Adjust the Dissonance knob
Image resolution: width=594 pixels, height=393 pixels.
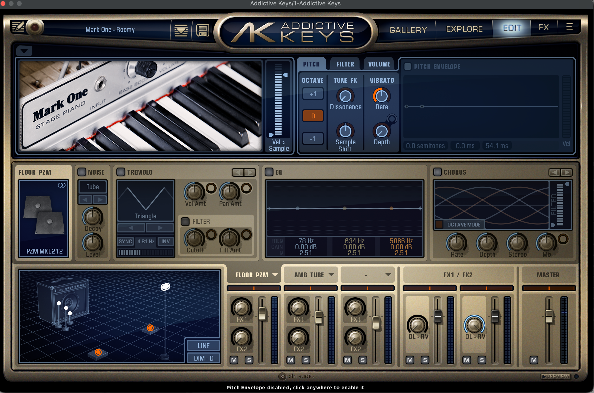tap(345, 96)
